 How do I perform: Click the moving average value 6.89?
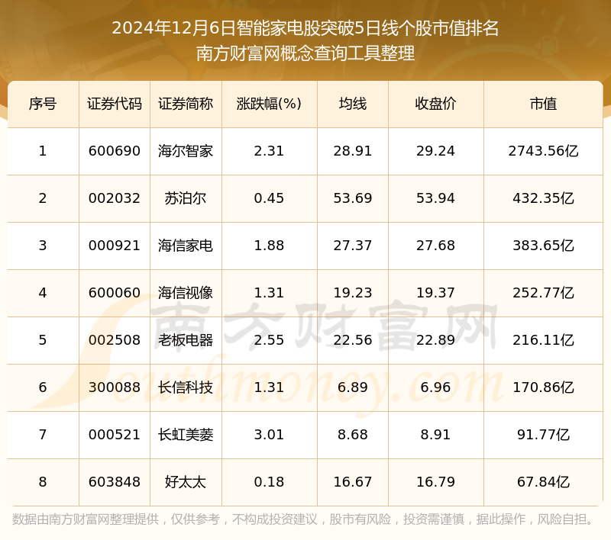pyautogui.click(x=353, y=387)
